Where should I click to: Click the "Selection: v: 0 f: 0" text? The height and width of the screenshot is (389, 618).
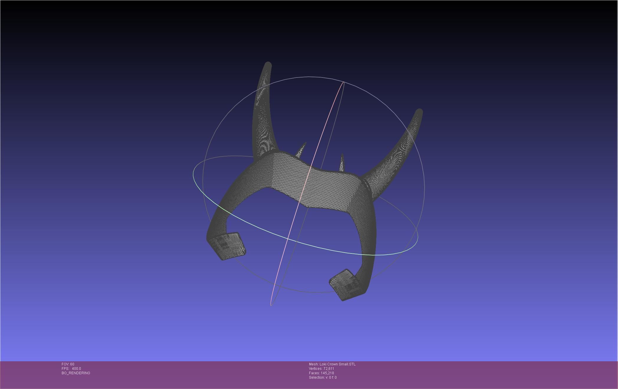[x=323, y=377]
